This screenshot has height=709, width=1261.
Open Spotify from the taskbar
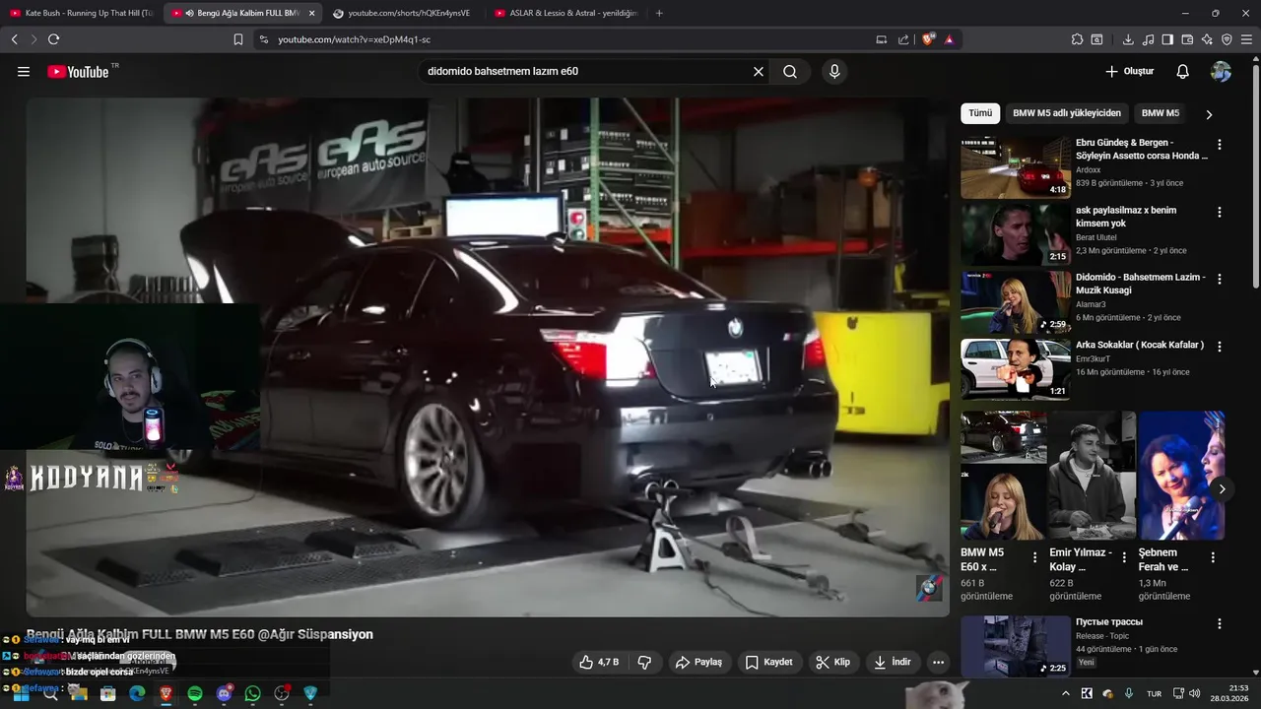195,693
